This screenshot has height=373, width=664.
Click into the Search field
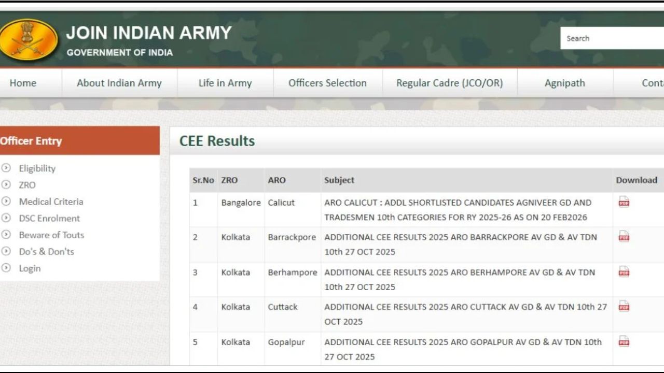(x=612, y=38)
